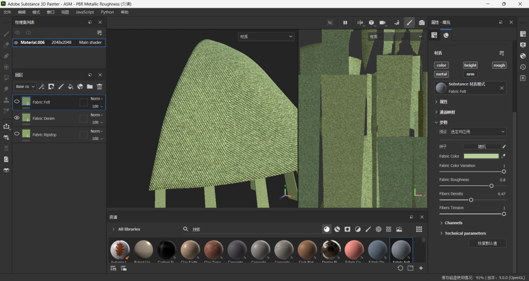Switch to the rendering (Iray) camera icon
529x281 pixels.
(x=422, y=23)
